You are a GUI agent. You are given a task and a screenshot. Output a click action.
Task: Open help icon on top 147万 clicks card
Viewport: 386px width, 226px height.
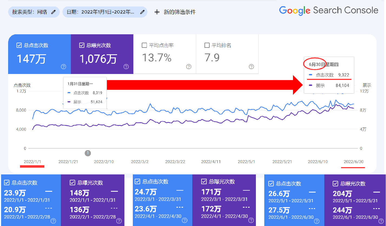(x=64, y=66)
